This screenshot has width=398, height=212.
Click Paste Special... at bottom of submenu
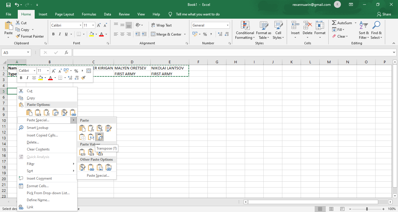pos(98,176)
